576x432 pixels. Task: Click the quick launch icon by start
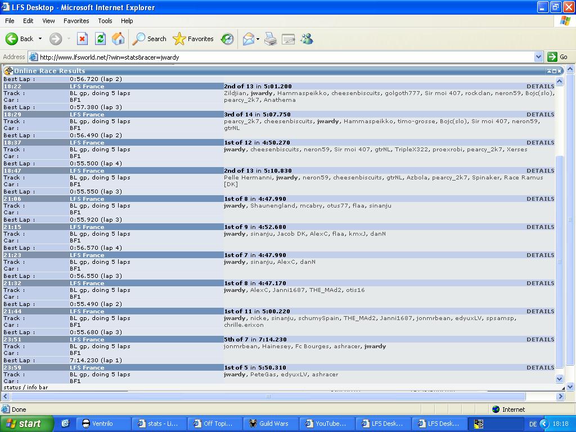(65, 424)
